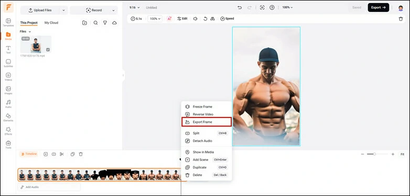The image size is (410, 196).
Task: Click the timeline split icon
Action: (54, 154)
